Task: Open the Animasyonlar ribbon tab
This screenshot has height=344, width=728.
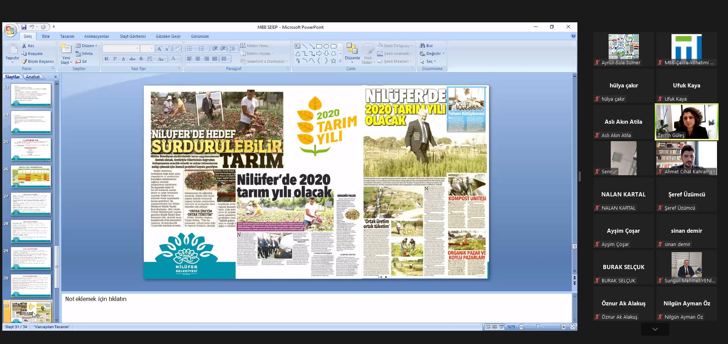Action: click(x=97, y=36)
